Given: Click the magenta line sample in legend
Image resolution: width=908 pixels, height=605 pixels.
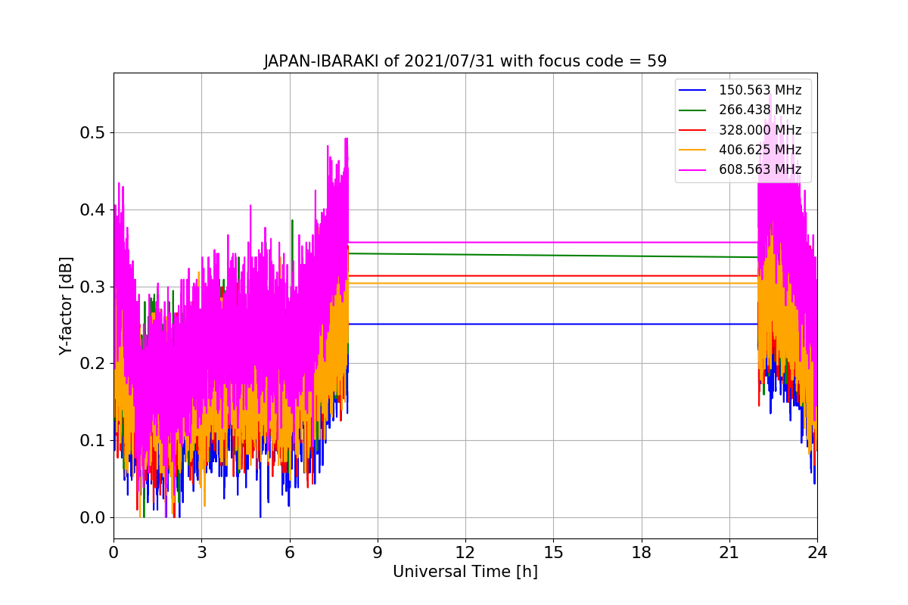Looking at the screenshot, I should click(694, 170).
